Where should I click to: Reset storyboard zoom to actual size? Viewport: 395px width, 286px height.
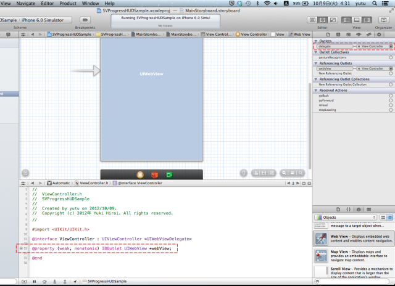(292, 173)
